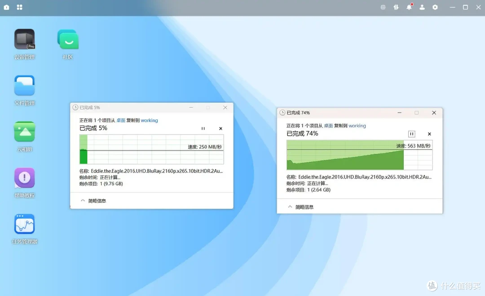Open the 任务管理器 task manager icon

pos(24,224)
